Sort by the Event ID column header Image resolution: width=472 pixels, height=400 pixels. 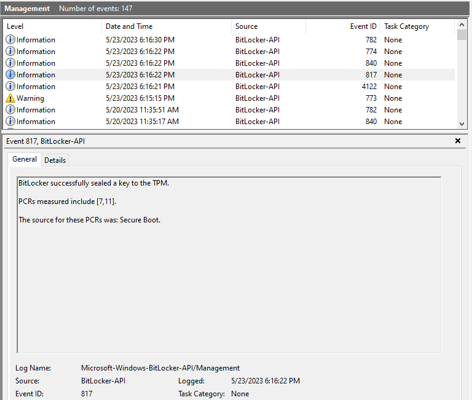pos(343,26)
